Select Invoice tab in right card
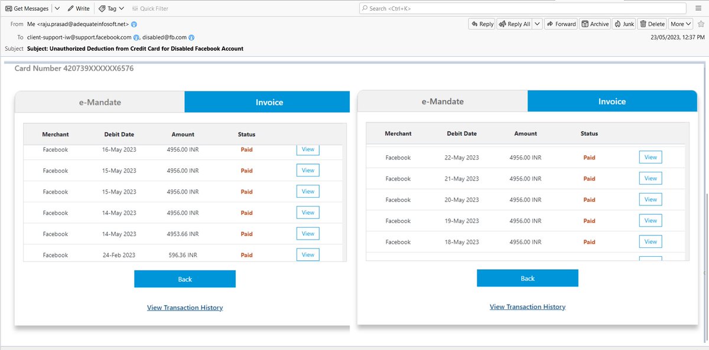 [x=612, y=101]
